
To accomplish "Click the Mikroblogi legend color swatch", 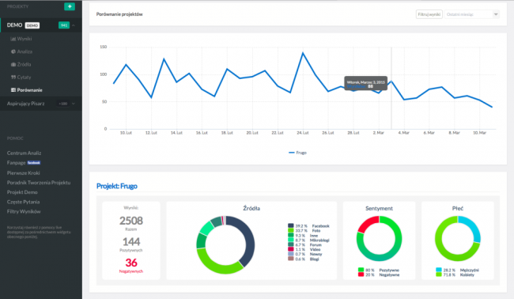I will (291, 240).
